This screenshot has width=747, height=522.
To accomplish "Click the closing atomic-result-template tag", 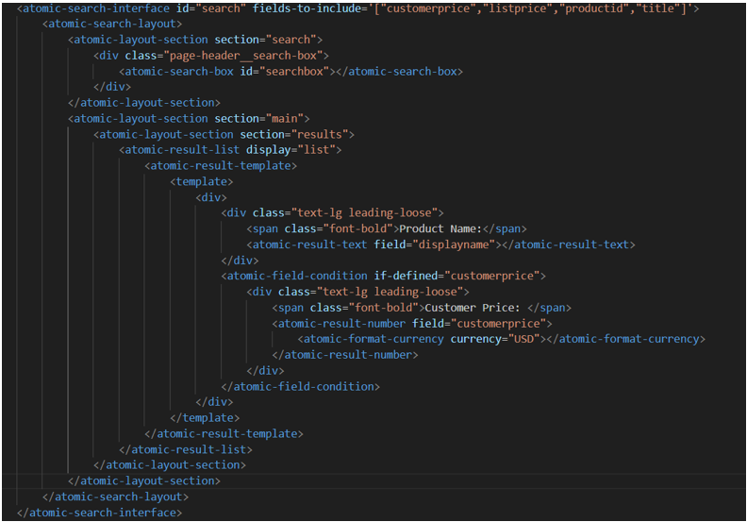I will 224,434.
